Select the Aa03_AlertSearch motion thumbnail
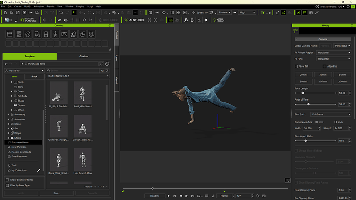The width and height of the screenshot is (356, 200). click(x=83, y=93)
